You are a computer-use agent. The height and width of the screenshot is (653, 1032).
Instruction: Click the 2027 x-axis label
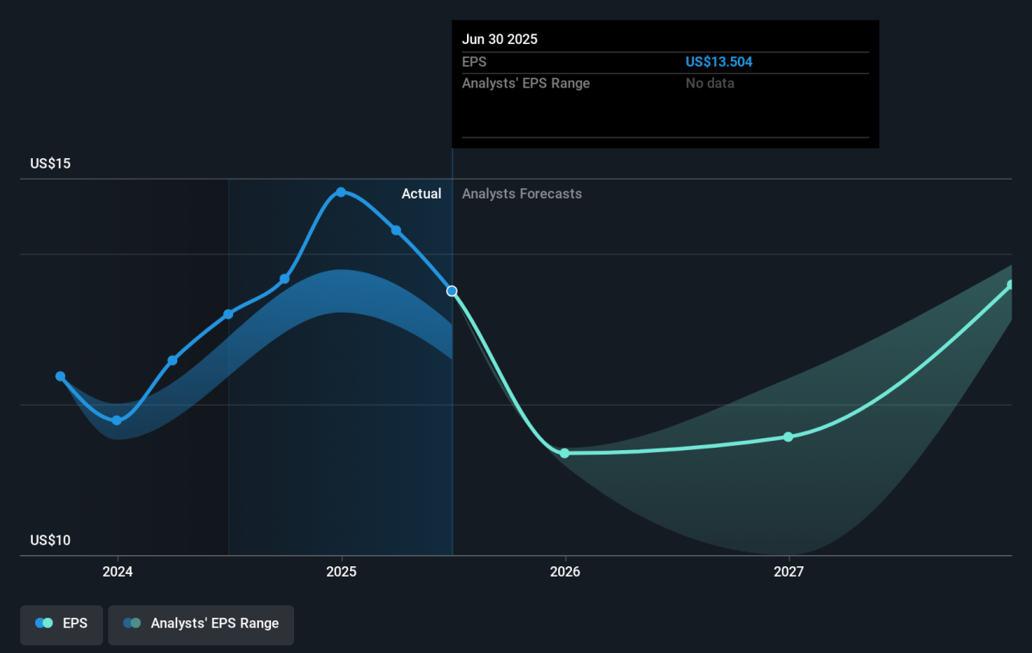click(789, 571)
